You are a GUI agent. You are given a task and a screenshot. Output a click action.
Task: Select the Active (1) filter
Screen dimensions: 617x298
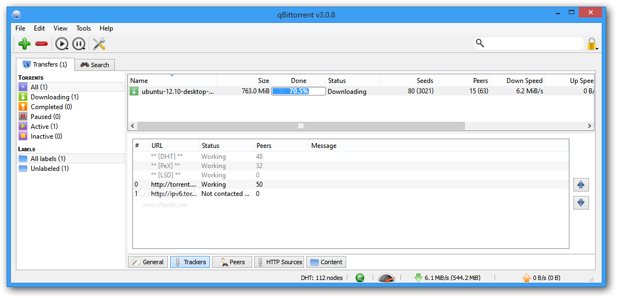(71, 127)
